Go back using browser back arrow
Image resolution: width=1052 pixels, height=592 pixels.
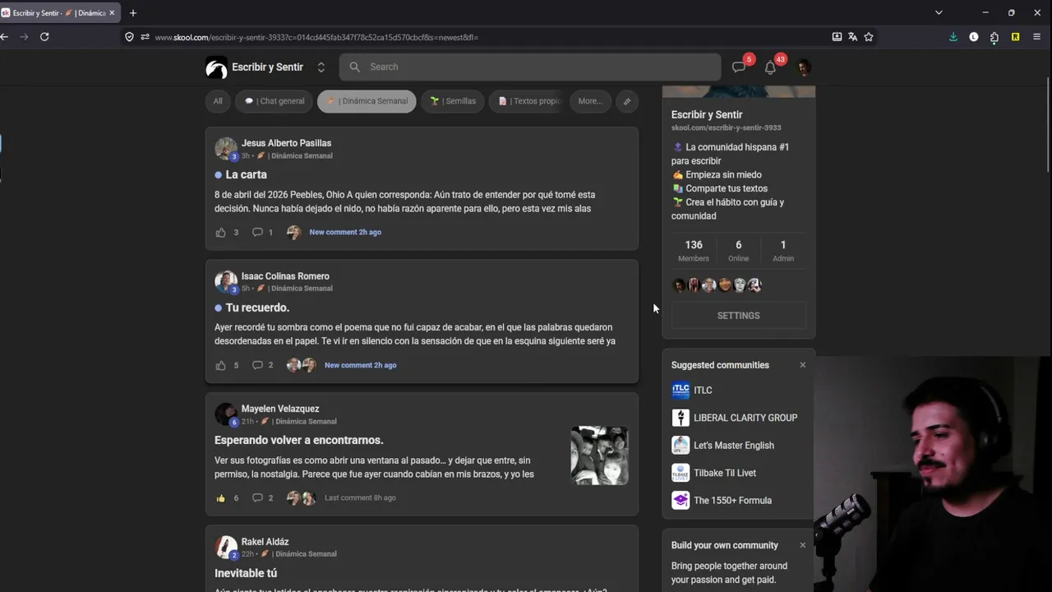5,37
